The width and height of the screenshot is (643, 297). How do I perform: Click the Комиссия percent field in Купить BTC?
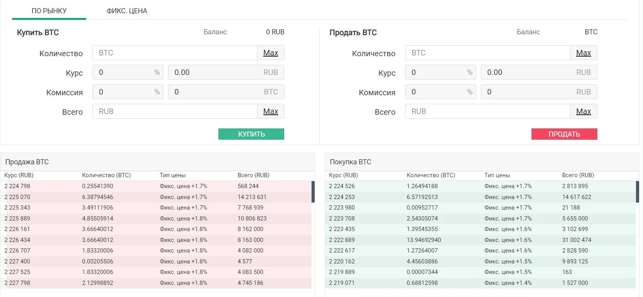click(x=128, y=92)
